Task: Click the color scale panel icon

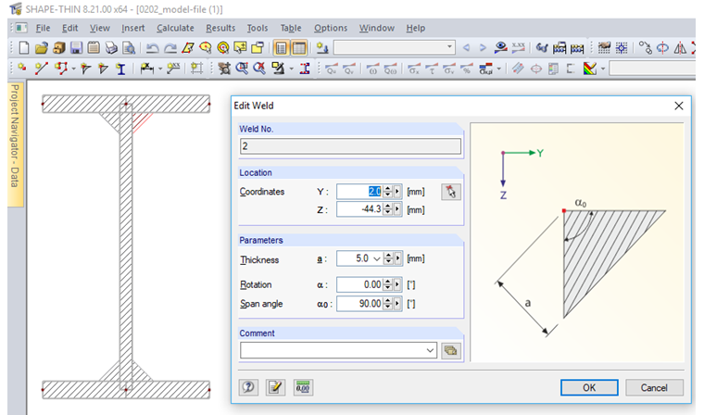Action: pyautogui.click(x=590, y=69)
